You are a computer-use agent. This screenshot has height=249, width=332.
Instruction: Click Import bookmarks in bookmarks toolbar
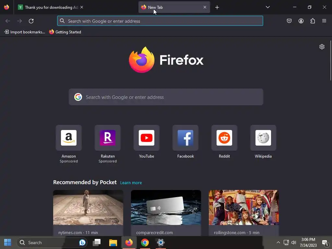coord(25,32)
